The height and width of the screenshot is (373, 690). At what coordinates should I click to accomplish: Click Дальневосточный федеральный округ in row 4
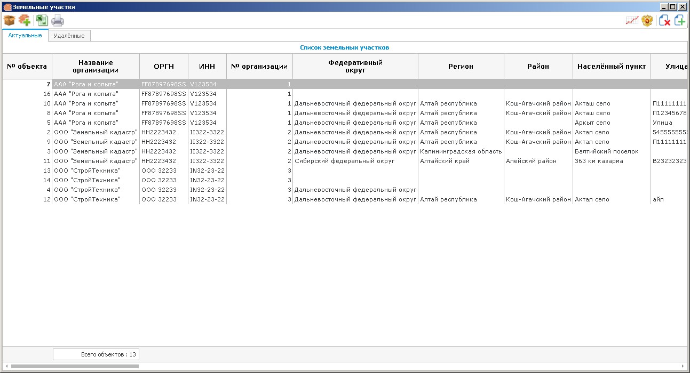(355, 190)
